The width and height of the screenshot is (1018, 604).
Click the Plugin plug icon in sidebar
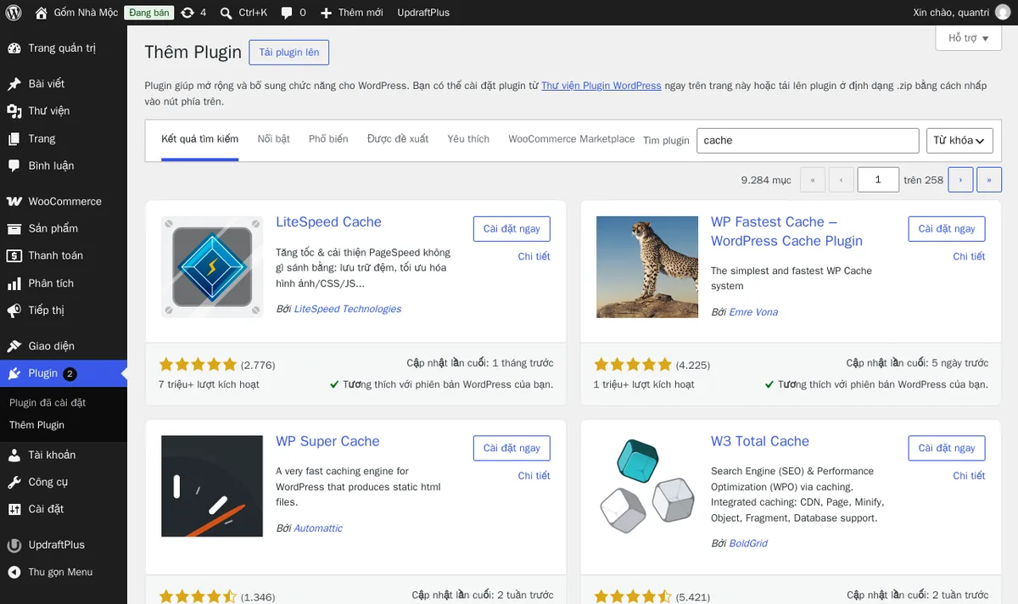[14, 373]
